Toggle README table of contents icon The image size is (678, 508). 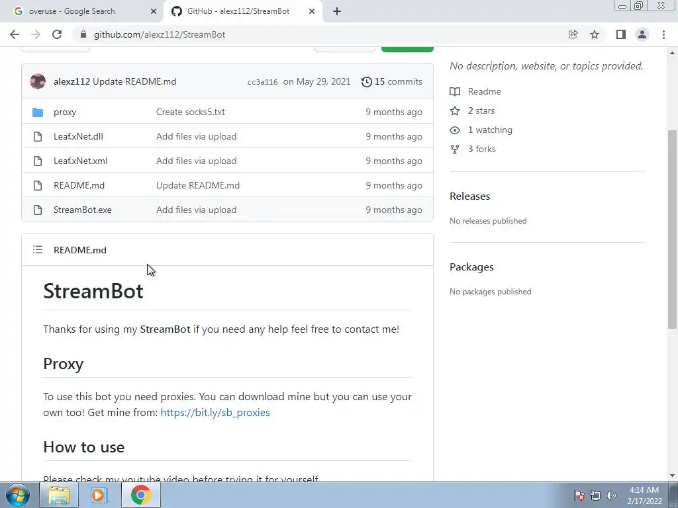(38, 249)
